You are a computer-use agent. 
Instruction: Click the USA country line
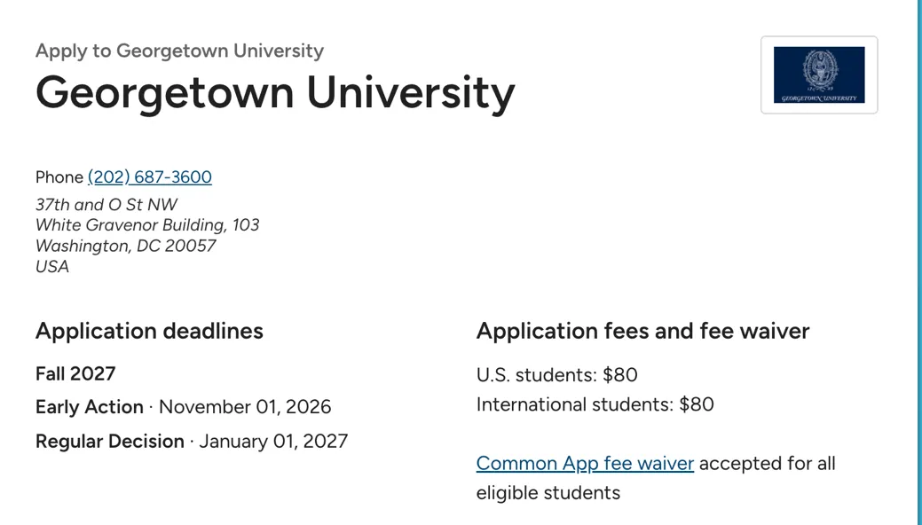[x=52, y=266]
